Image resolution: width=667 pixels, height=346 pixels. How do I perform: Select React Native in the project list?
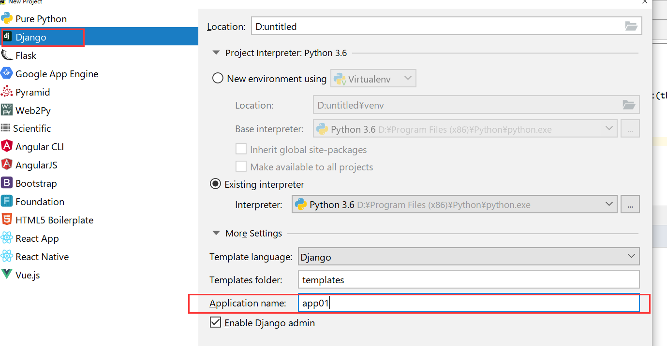pyautogui.click(x=42, y=257)
